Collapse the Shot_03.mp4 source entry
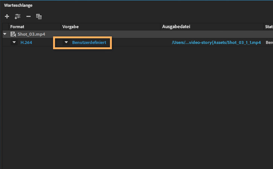 [5, 34]
